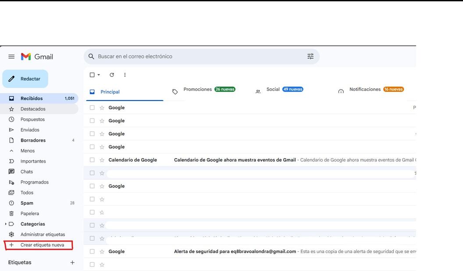
Task: Refresh the inbox with the reload icon
Action: 112,75
